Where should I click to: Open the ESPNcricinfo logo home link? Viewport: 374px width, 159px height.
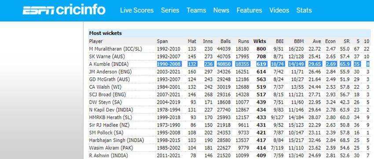pos(64,10)
